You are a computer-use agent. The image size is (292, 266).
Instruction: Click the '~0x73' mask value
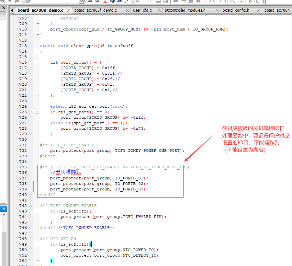click(137, 128)
